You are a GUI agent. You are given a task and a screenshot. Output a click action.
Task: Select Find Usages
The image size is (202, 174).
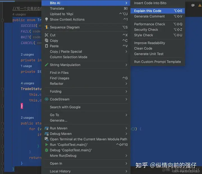(x=86, y=78)
